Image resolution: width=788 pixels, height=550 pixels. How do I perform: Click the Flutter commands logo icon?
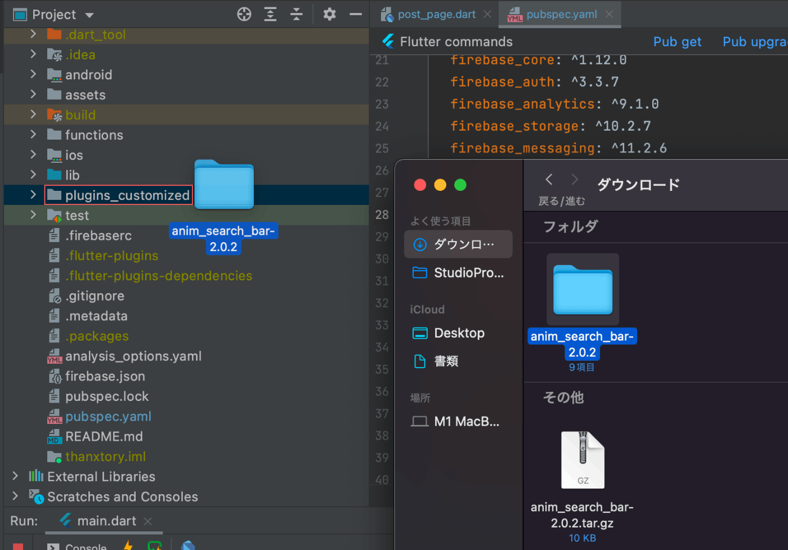[x=388, y=41]
